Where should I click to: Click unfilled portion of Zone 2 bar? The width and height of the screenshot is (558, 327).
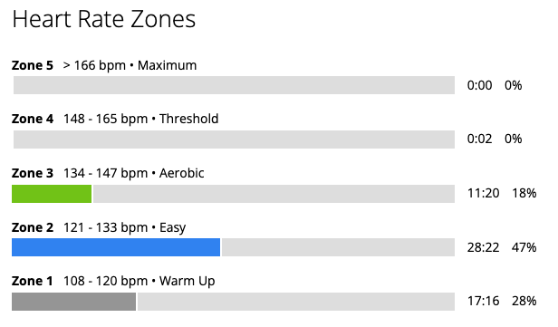point(338,247)
